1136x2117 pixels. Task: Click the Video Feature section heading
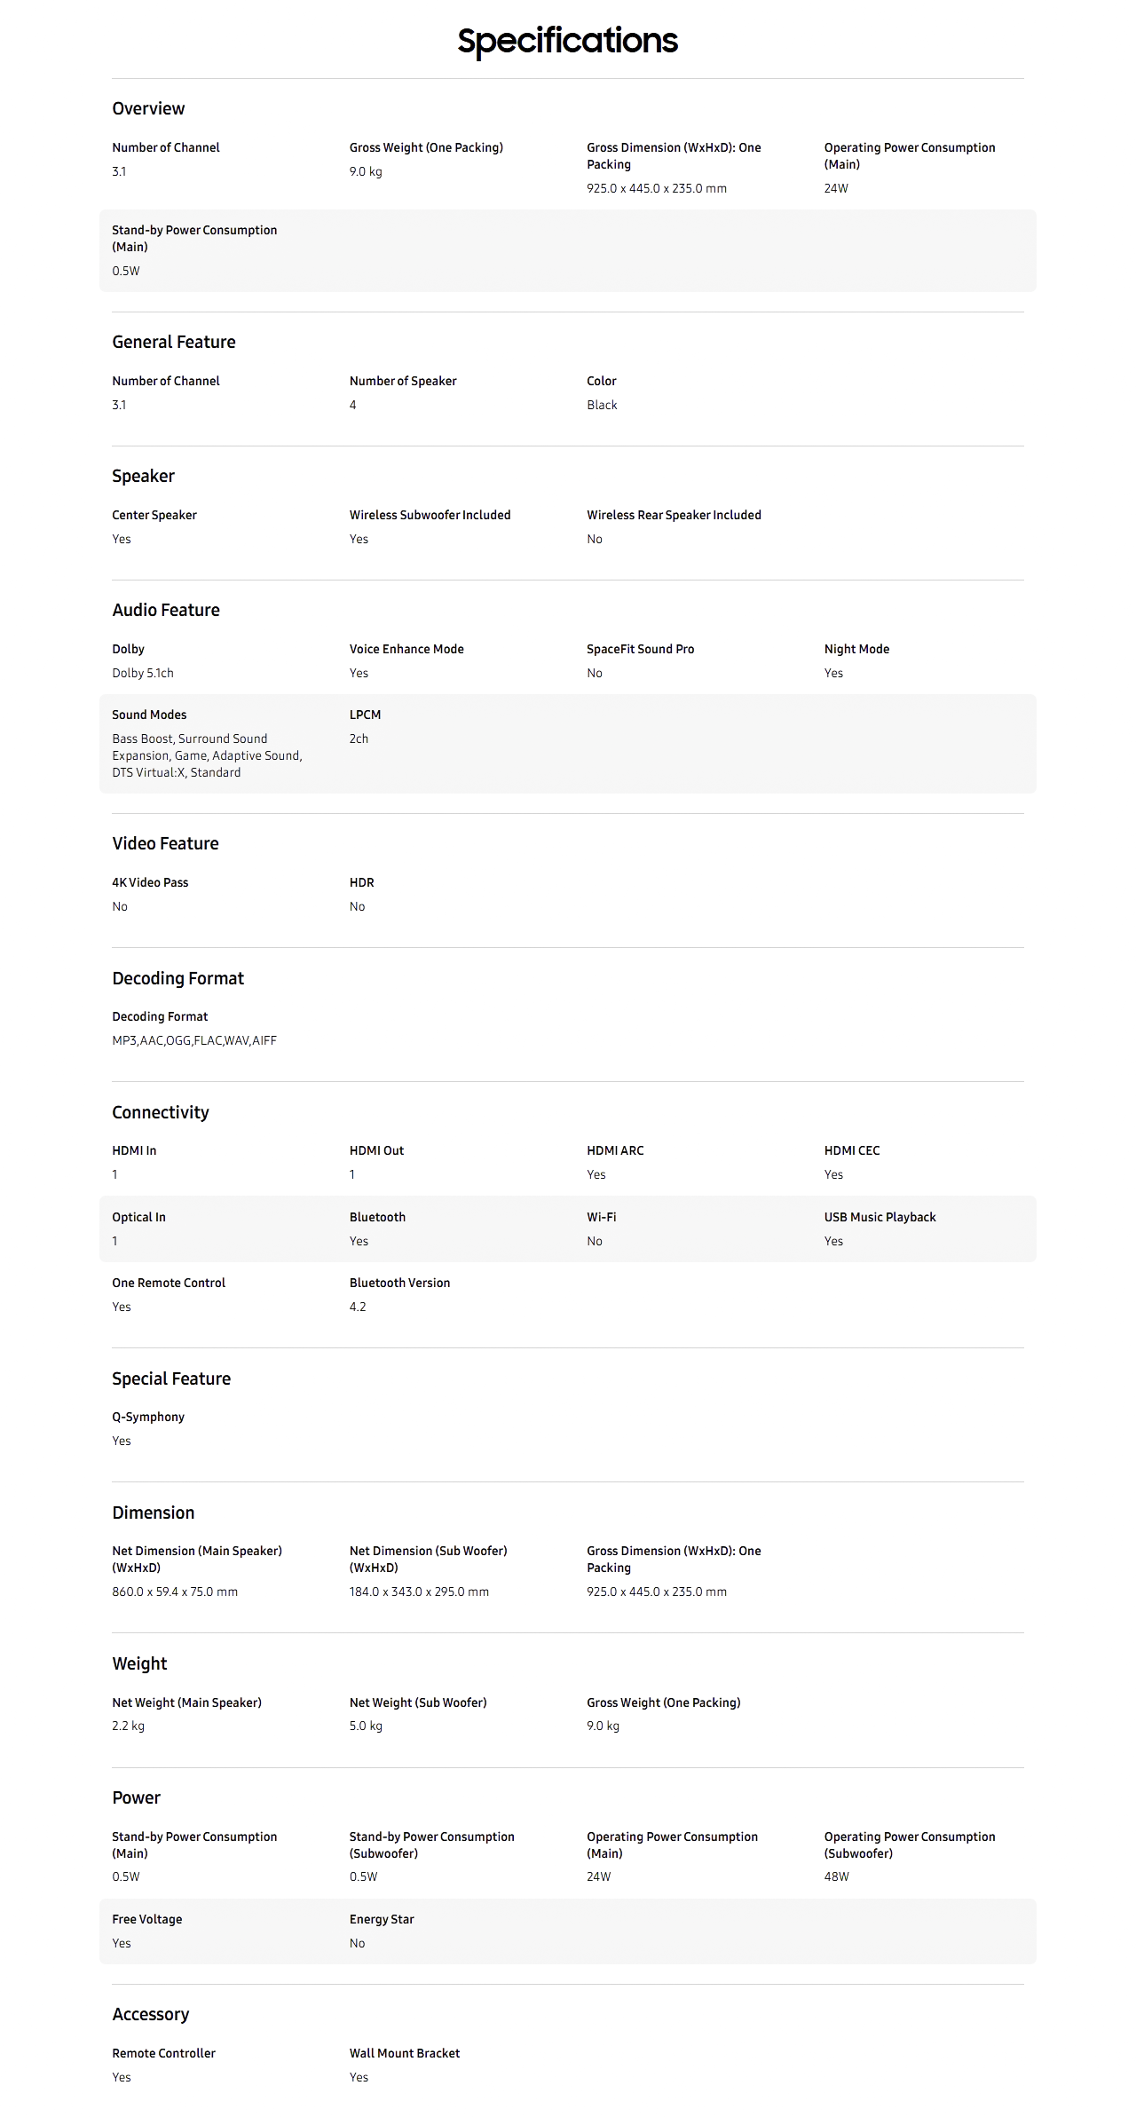165,843
